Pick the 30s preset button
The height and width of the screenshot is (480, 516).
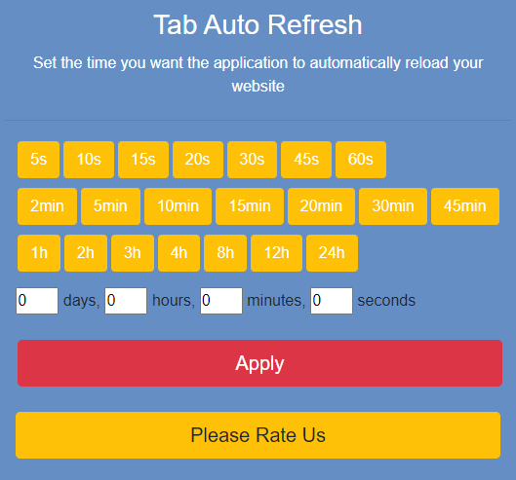point(252,160)
